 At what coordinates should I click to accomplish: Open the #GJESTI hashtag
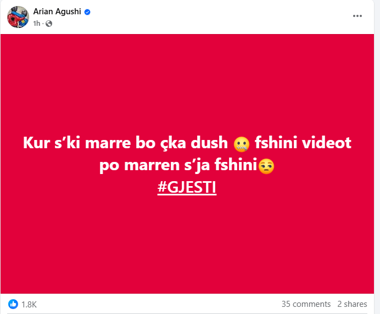(x=187, y=187)
